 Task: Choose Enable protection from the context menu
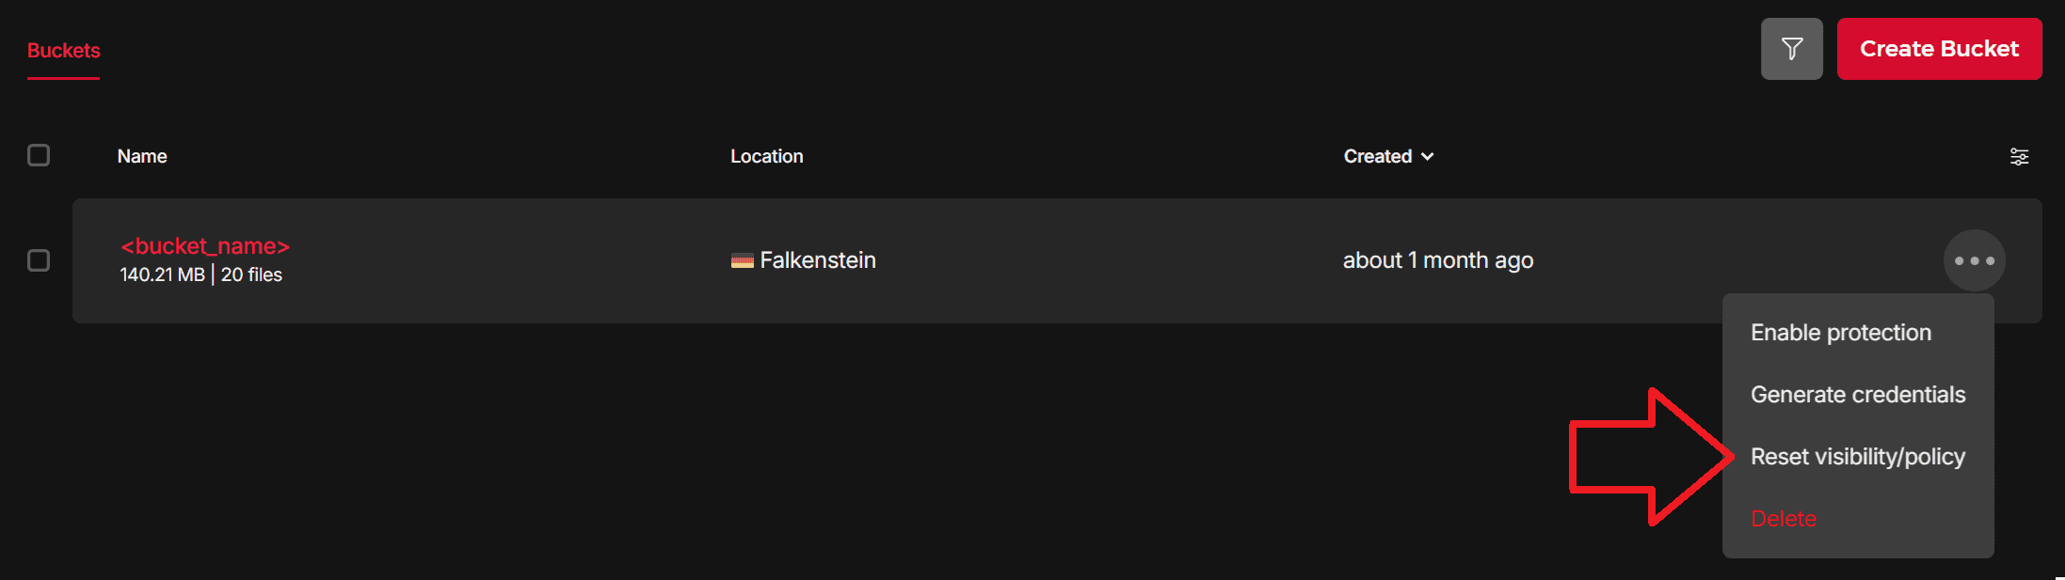[1840, 333]
